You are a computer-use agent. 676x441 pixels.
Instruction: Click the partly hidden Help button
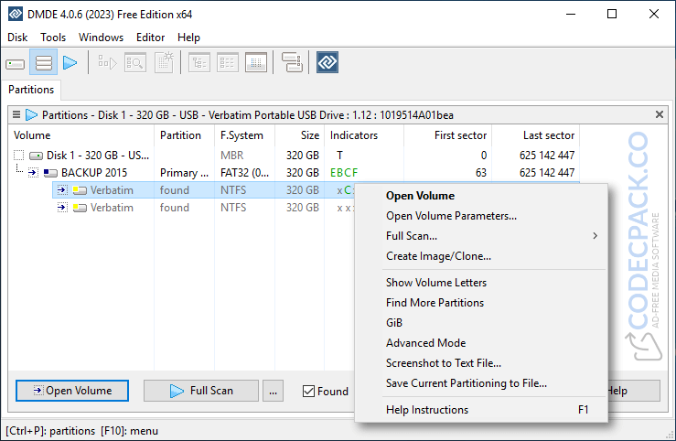tap(634, 391)
